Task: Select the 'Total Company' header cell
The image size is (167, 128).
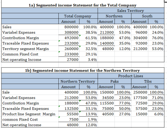Action: [78, 16]
